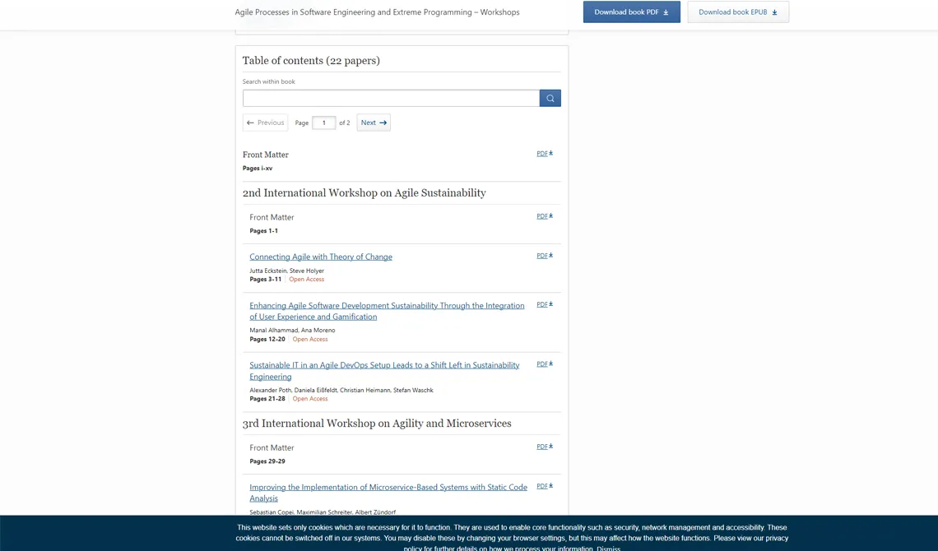938x551 pixels.
Task: Click the book title in the top header
Action: pyautogui.click(x=377, y=12)
